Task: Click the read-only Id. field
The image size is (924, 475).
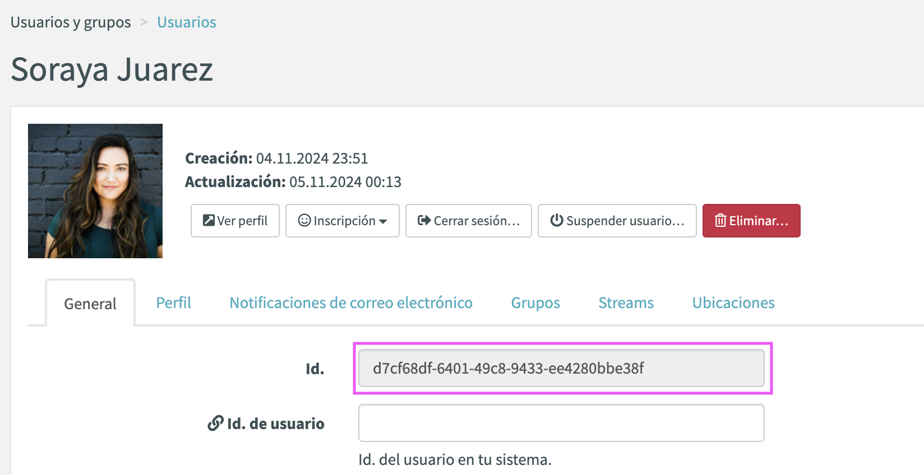Action: pyautogui.click(x=561, y=368)
